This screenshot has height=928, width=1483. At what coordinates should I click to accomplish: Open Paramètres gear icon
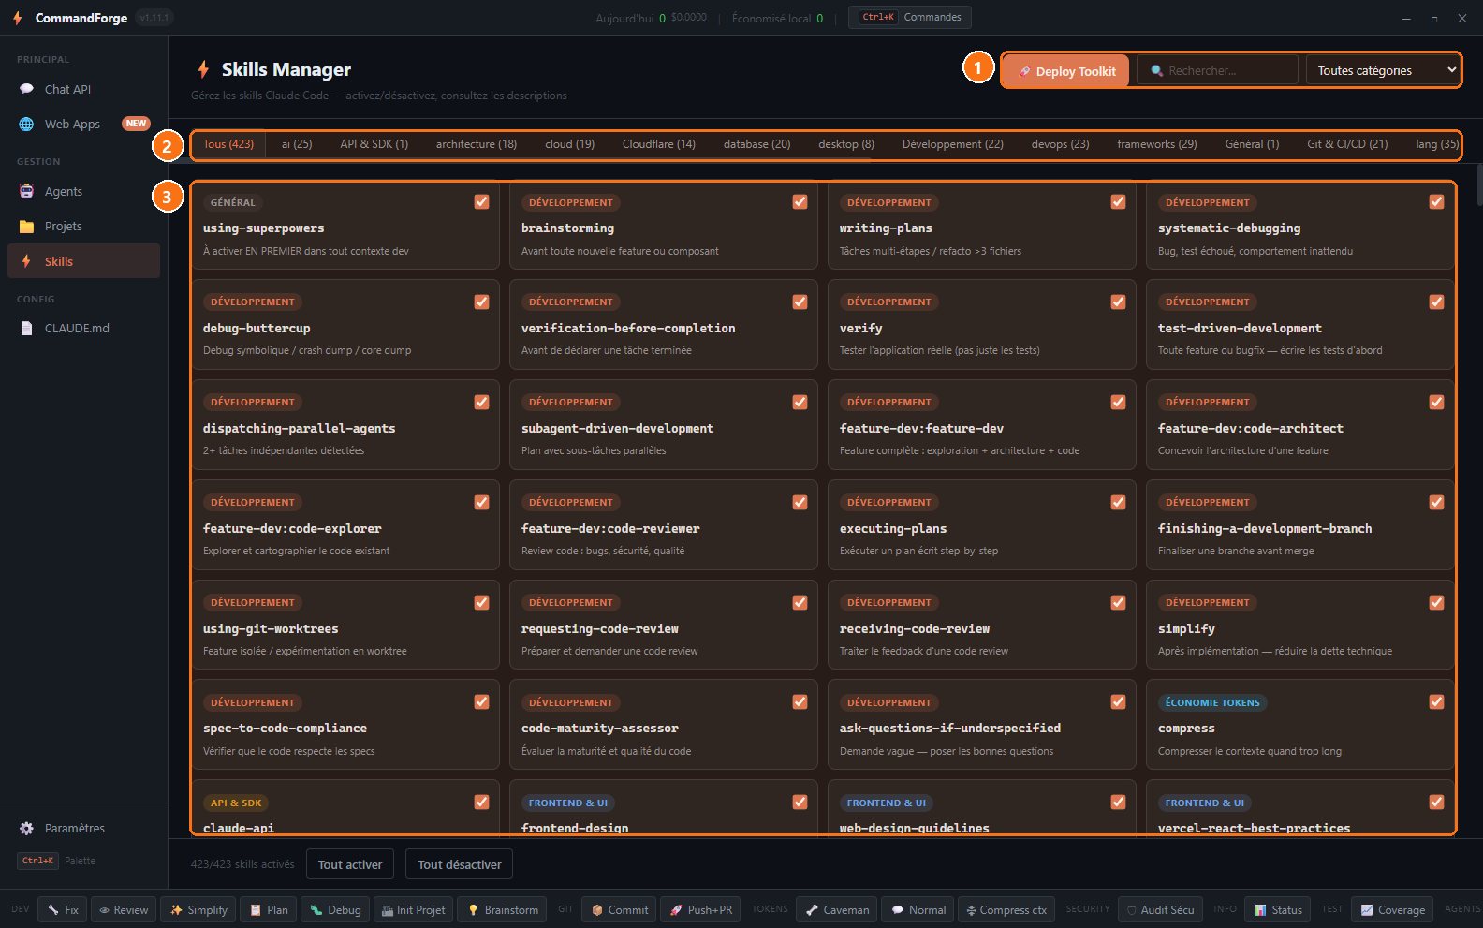tap(26, 828)
